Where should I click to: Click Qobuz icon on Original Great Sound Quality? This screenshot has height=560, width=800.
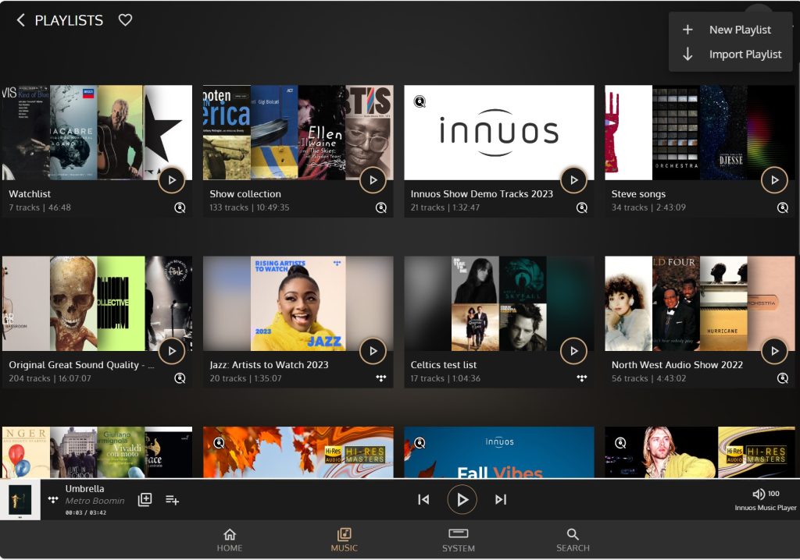(x=180, y=378)
